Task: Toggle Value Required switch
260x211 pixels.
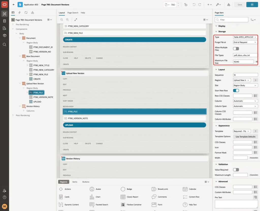Action: 236,170
